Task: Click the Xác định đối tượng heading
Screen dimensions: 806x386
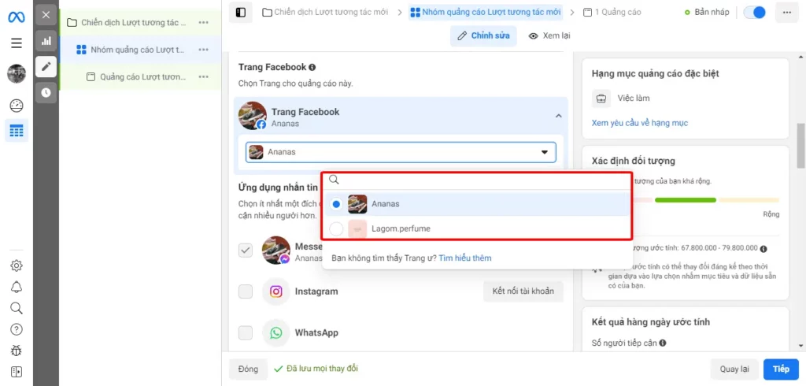Action: (x=634, y=161)
